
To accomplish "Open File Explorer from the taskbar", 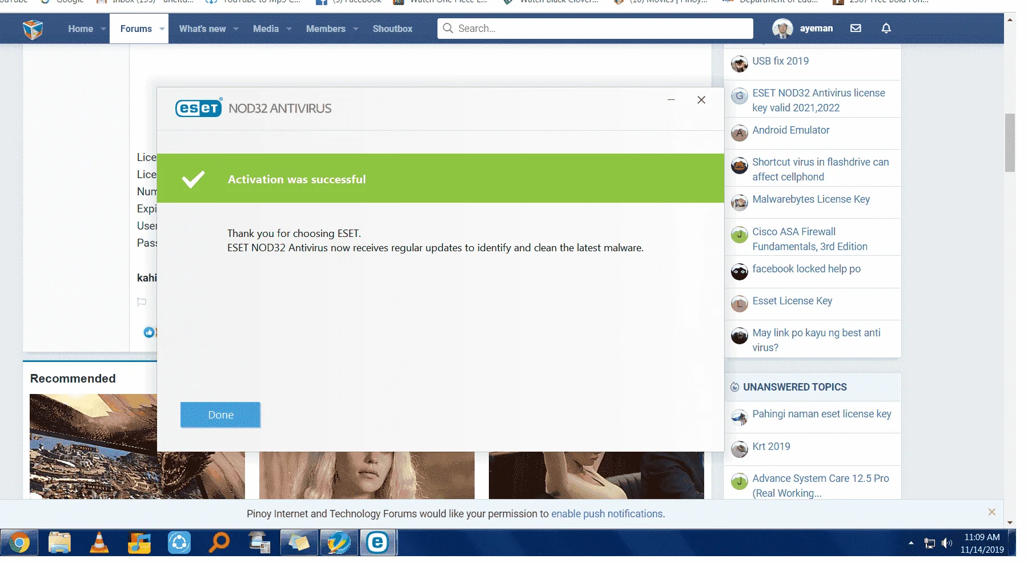I will (59, 542).
